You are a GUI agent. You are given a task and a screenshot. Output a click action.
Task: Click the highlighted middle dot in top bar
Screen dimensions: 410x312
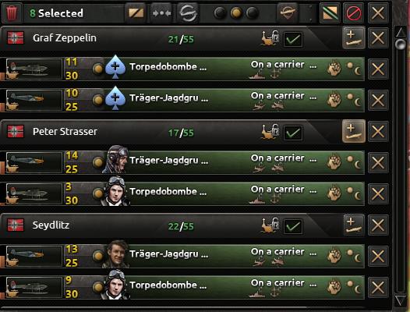[x=236, y=12]
